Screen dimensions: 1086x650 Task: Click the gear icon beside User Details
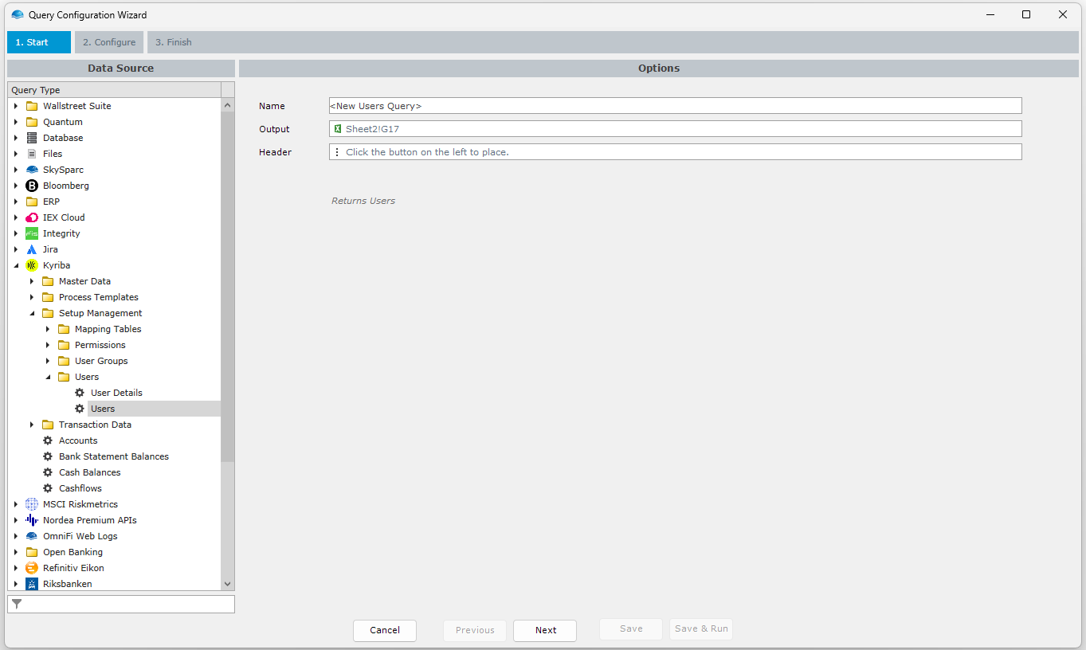pyautogui.click(x=80, y=393)
